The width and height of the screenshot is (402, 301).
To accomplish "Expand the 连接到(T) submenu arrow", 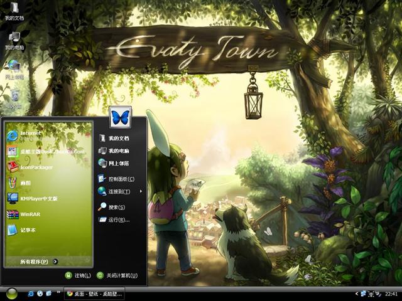I will point(141,191).
